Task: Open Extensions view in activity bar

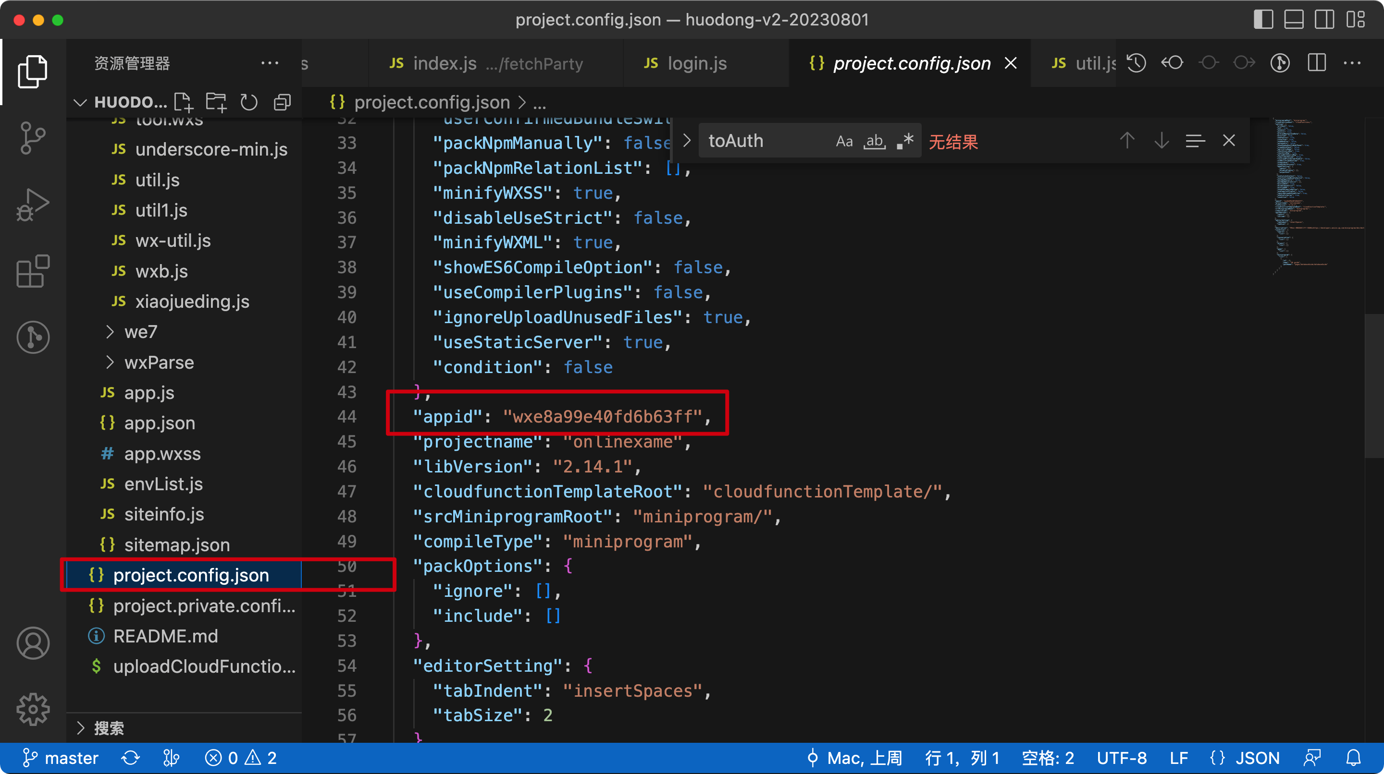Action: 32,271
